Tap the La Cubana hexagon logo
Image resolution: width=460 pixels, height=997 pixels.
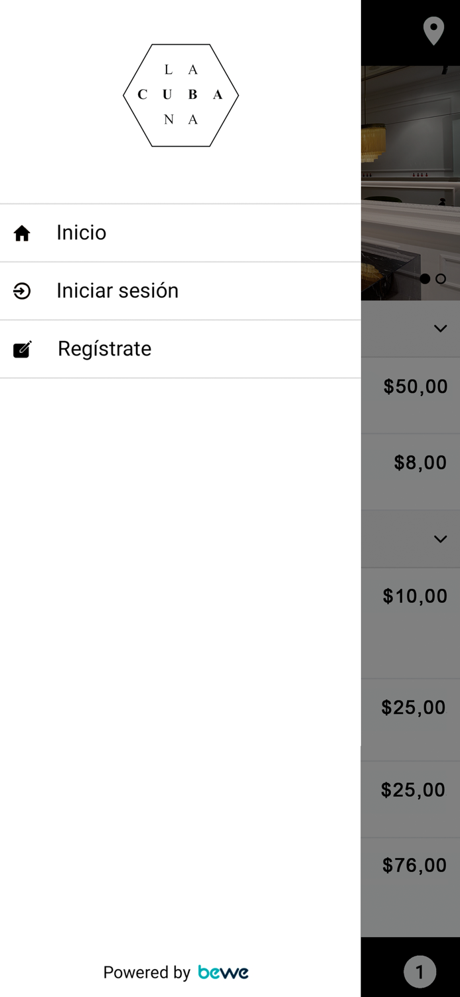(181, 95)
